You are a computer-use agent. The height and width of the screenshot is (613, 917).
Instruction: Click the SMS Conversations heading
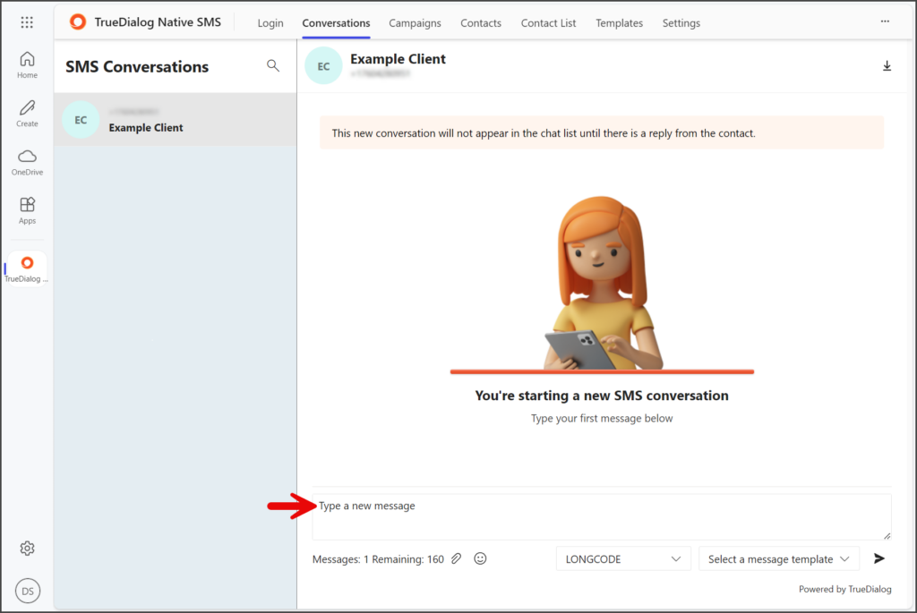pyautogui.click(x=137, y=66)
